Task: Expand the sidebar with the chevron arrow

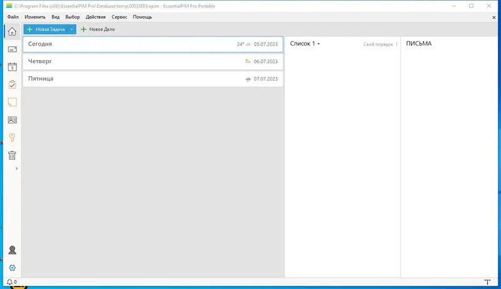Action: pyautogui.click(x=17, y=168)
